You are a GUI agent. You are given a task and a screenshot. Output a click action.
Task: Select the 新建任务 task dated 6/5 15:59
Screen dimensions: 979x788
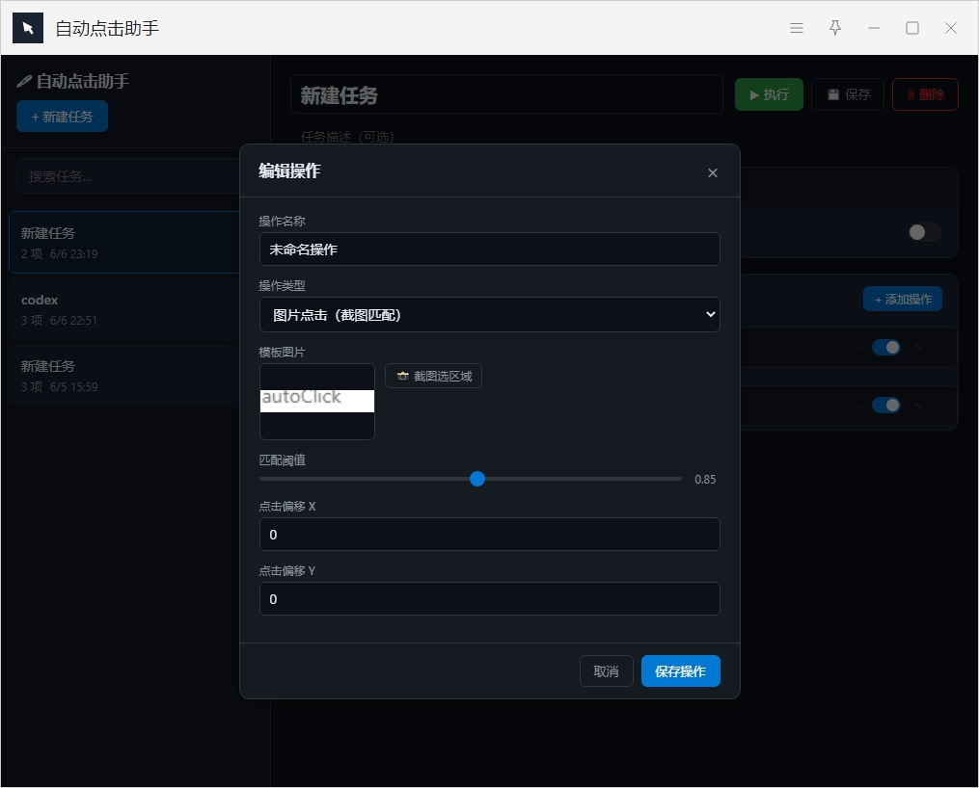[x=124, y=376]
